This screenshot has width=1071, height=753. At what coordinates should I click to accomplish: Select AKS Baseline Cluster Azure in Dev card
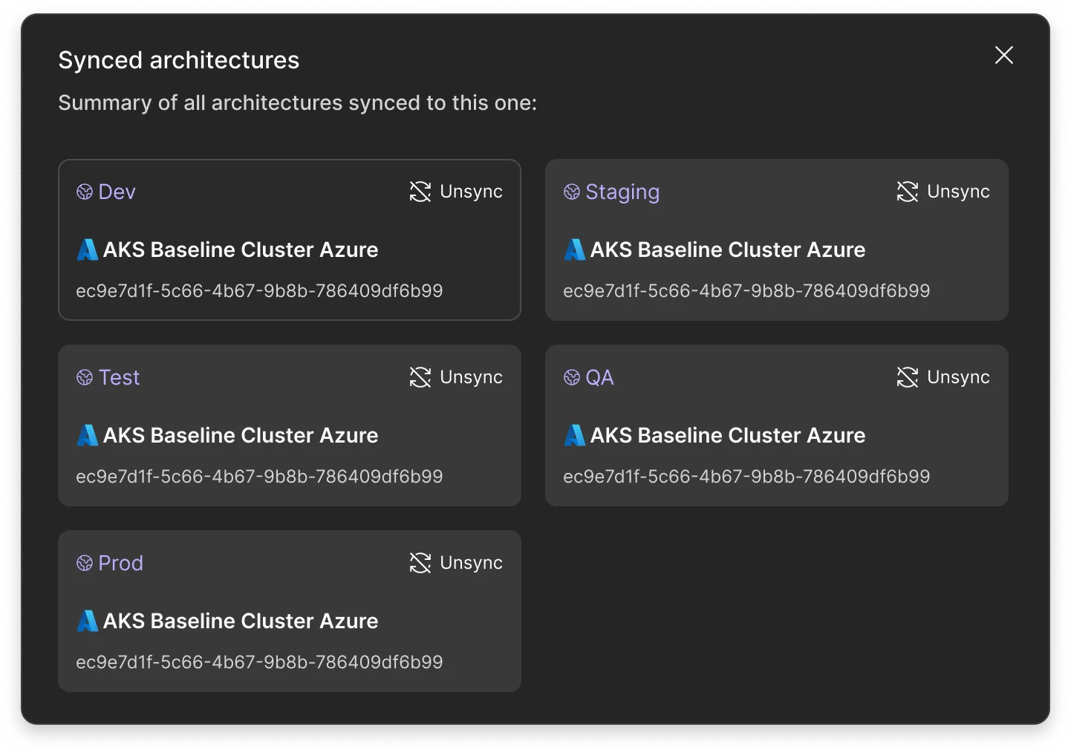241,250
